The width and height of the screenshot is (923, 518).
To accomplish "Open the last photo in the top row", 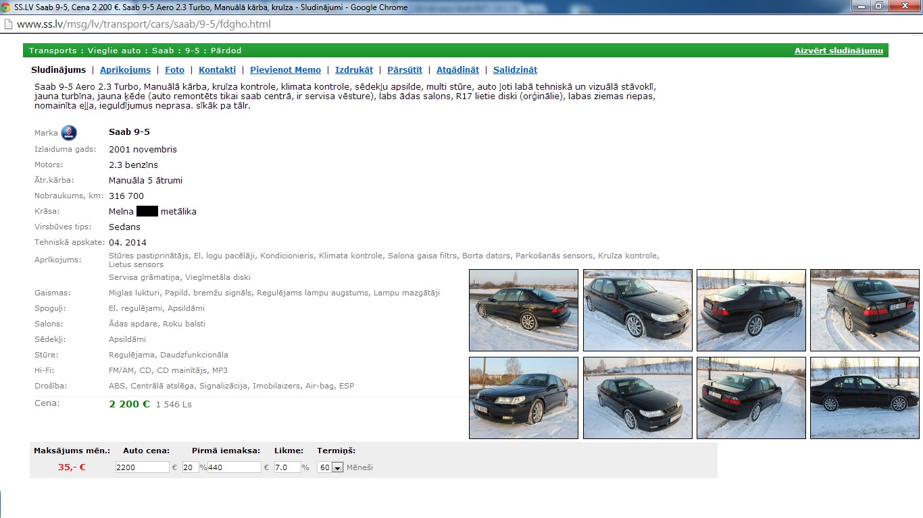I will pos(865,310).
